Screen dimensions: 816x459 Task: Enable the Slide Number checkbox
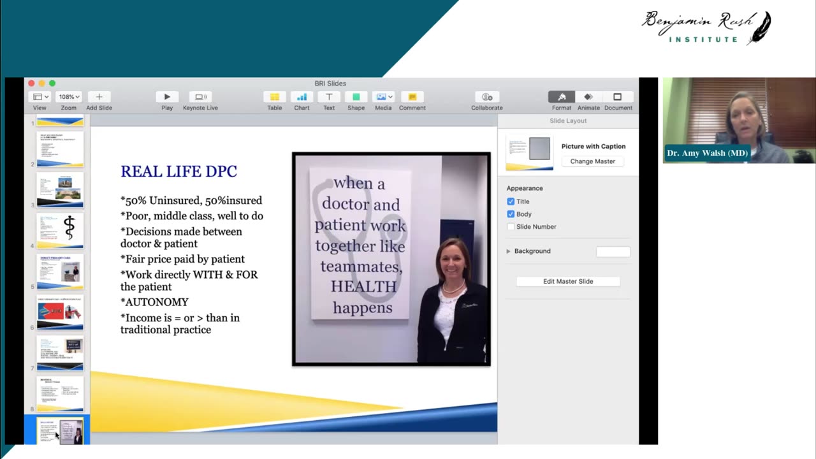pyautogui.click(x=511, y=226)
